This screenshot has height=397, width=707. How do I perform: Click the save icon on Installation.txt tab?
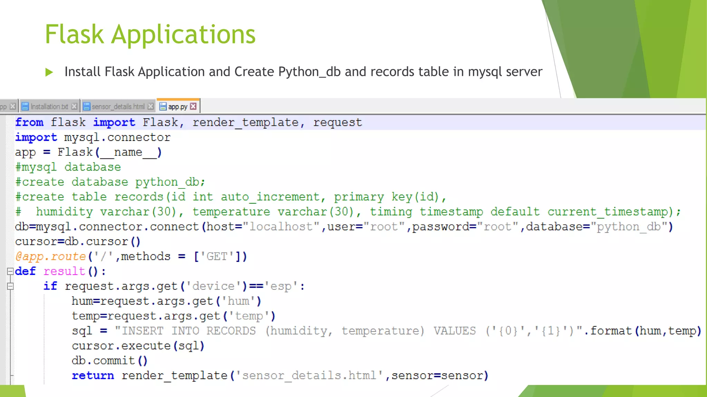(25, 106)
